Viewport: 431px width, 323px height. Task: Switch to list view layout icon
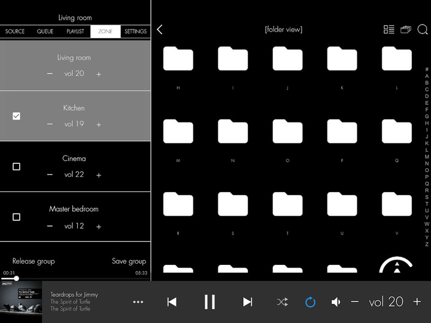tap(389, 30)
